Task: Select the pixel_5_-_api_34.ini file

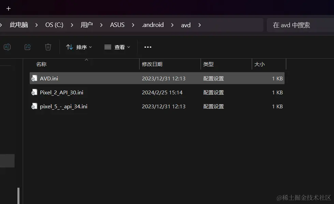Action: click(157, 106)
